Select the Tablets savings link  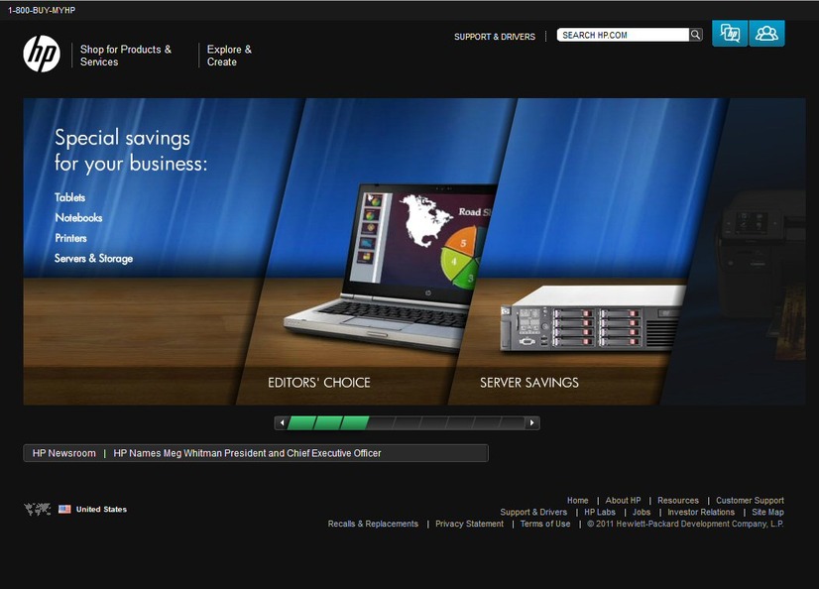pyautogui.click(x=70, y=197)
